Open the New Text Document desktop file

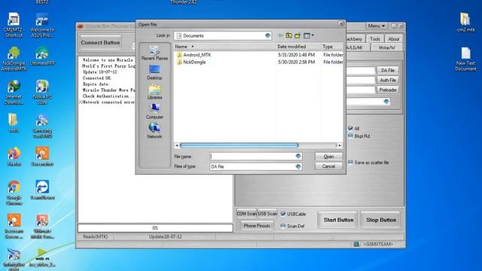[465, 59]
